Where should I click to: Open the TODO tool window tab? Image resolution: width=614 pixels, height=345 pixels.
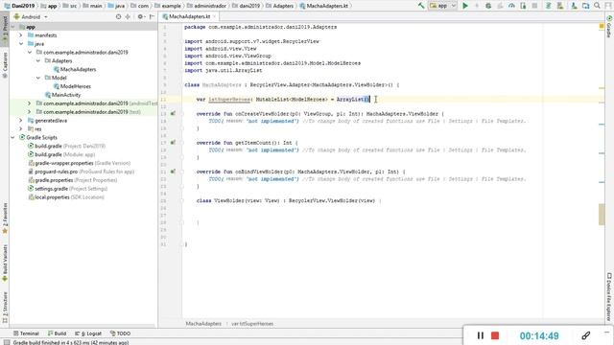[120, 333]
